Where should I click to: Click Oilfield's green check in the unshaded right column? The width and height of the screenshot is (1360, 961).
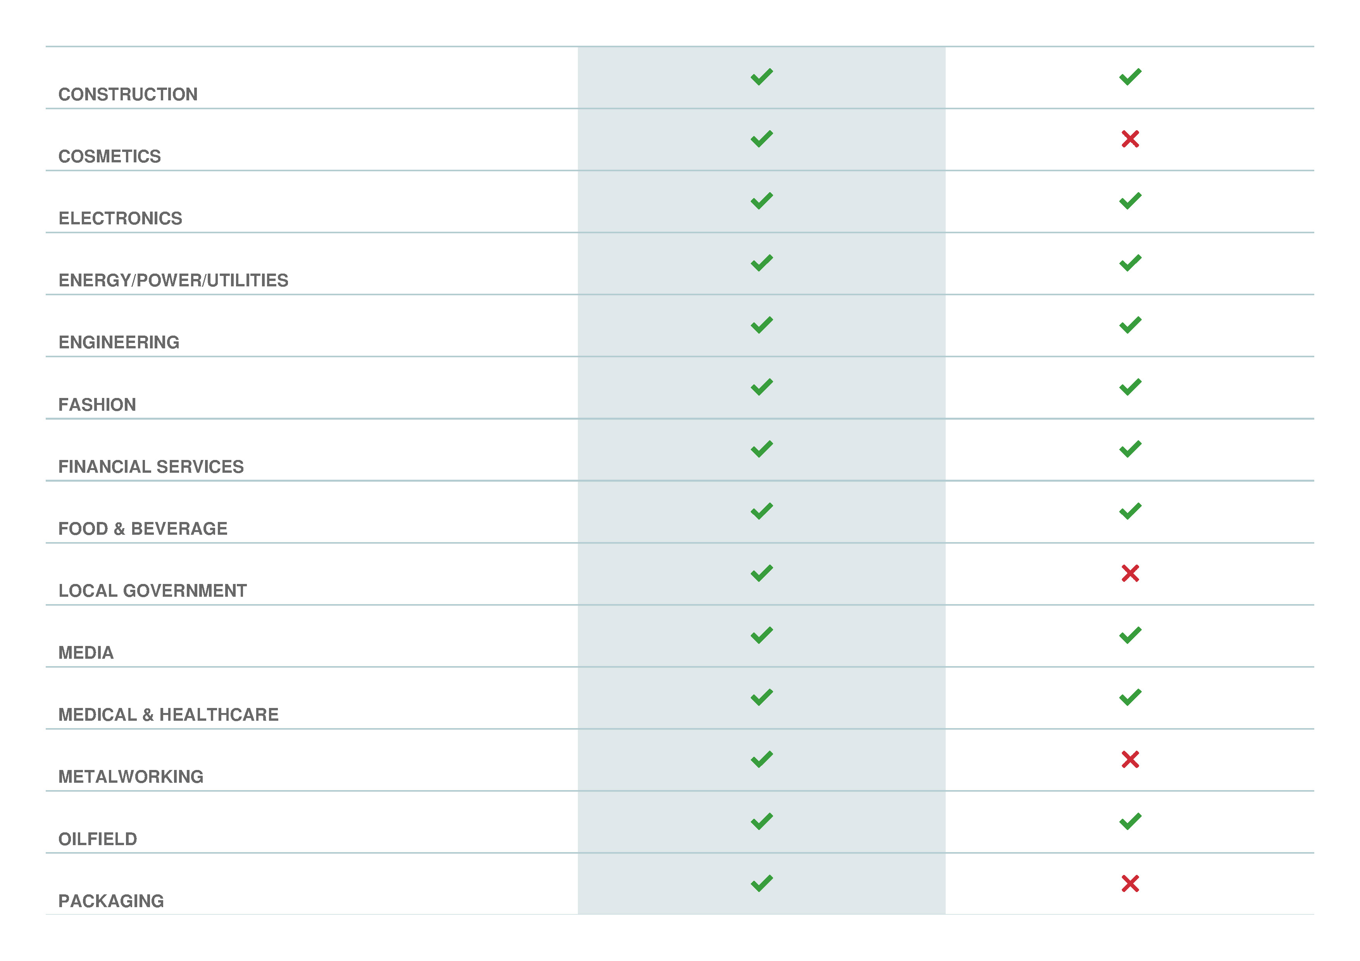point(1129,821)
